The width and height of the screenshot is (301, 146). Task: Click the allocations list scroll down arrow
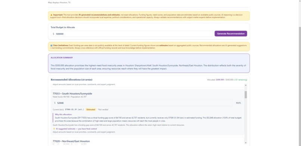pyautogui.click(x=246, y=143)
